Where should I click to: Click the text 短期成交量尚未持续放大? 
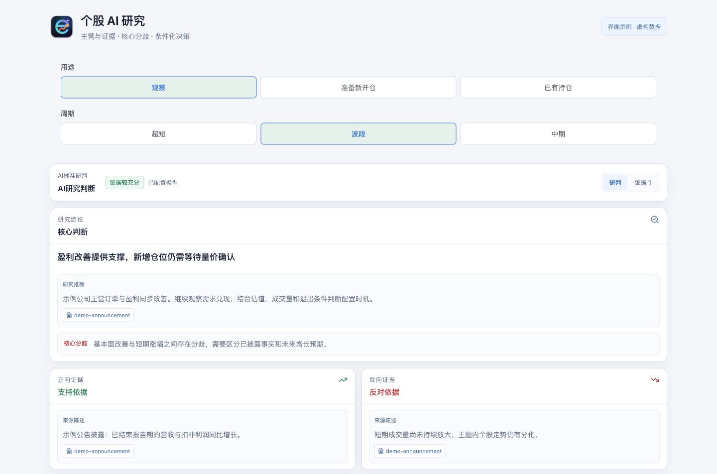pos(413,435)
